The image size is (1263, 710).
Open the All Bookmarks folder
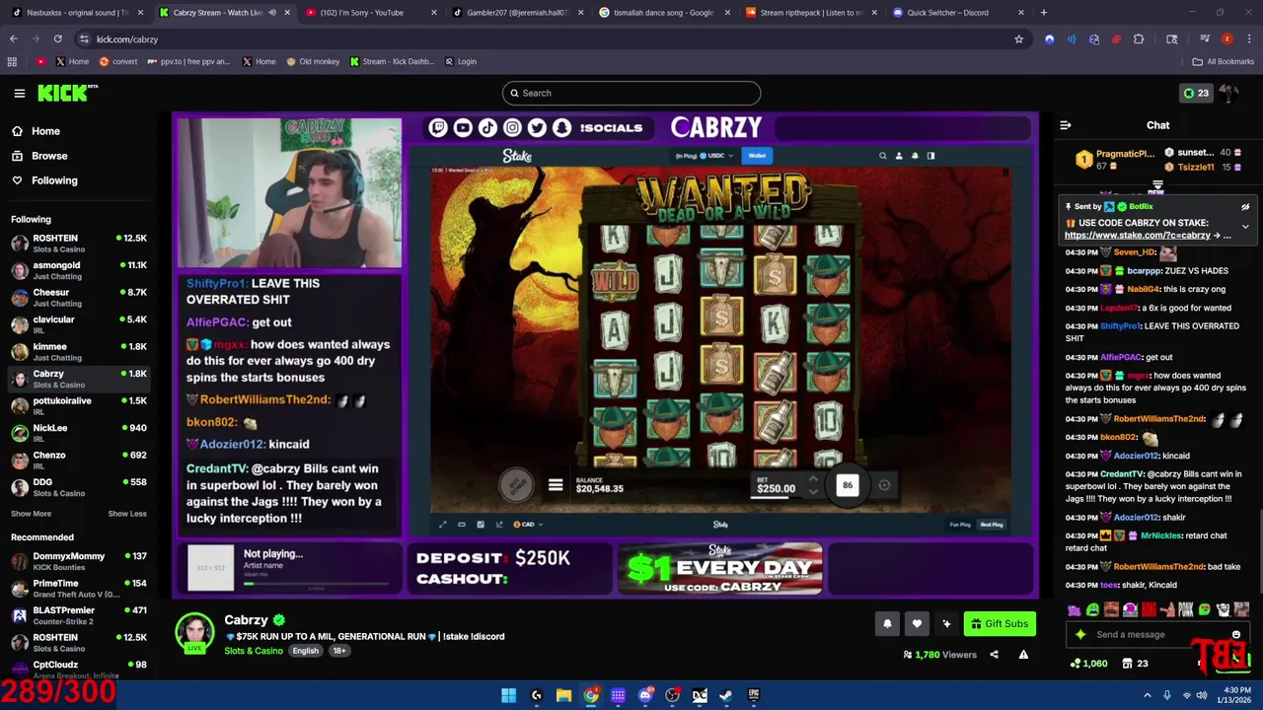1223,61
